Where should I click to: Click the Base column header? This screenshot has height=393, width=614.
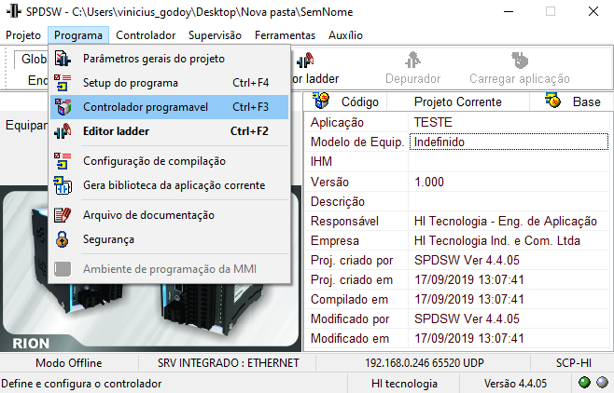[x=572, y=102]
